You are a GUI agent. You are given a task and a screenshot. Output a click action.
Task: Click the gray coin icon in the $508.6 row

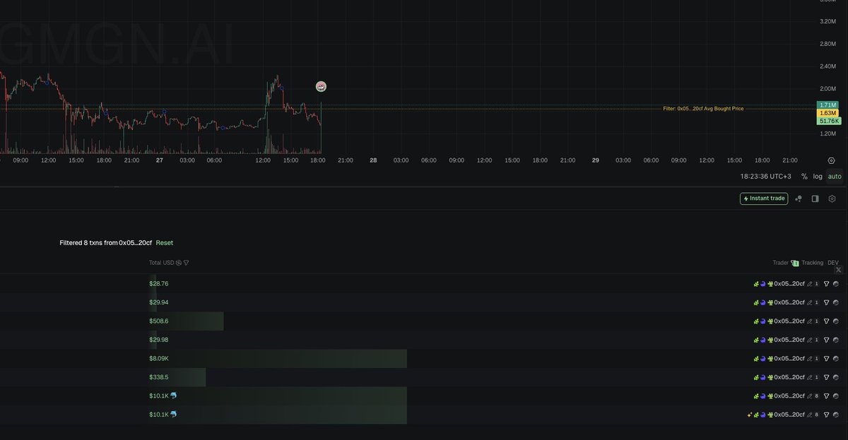tap(836, 321)
